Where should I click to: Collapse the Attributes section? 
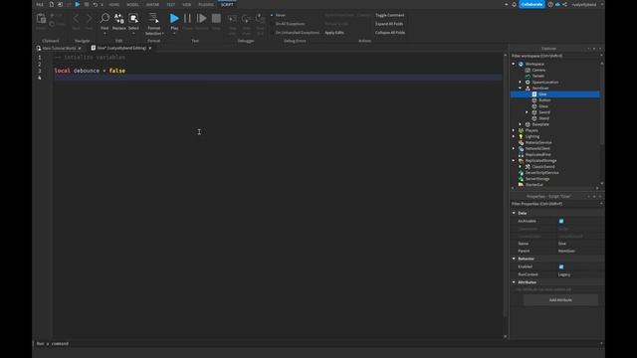pos(514,282)
